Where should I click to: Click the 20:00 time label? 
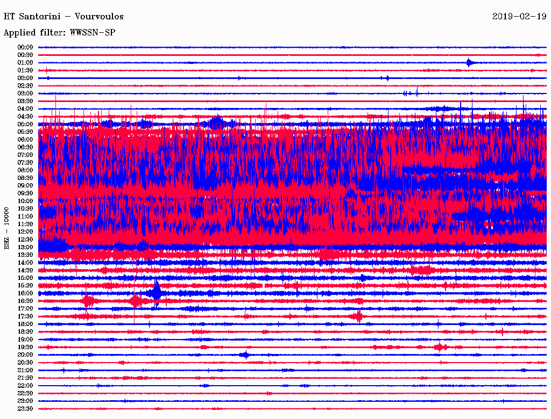click(x=25, y=355)
